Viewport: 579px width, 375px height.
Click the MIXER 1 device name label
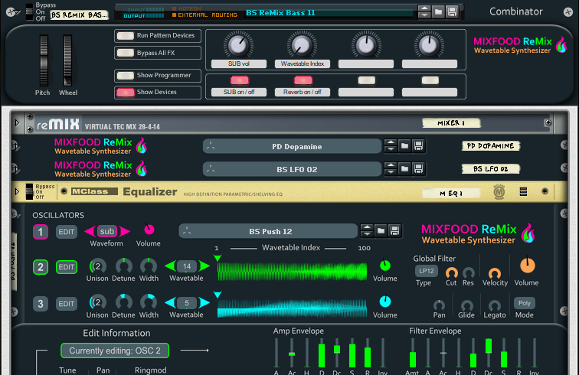coord(452,123)
